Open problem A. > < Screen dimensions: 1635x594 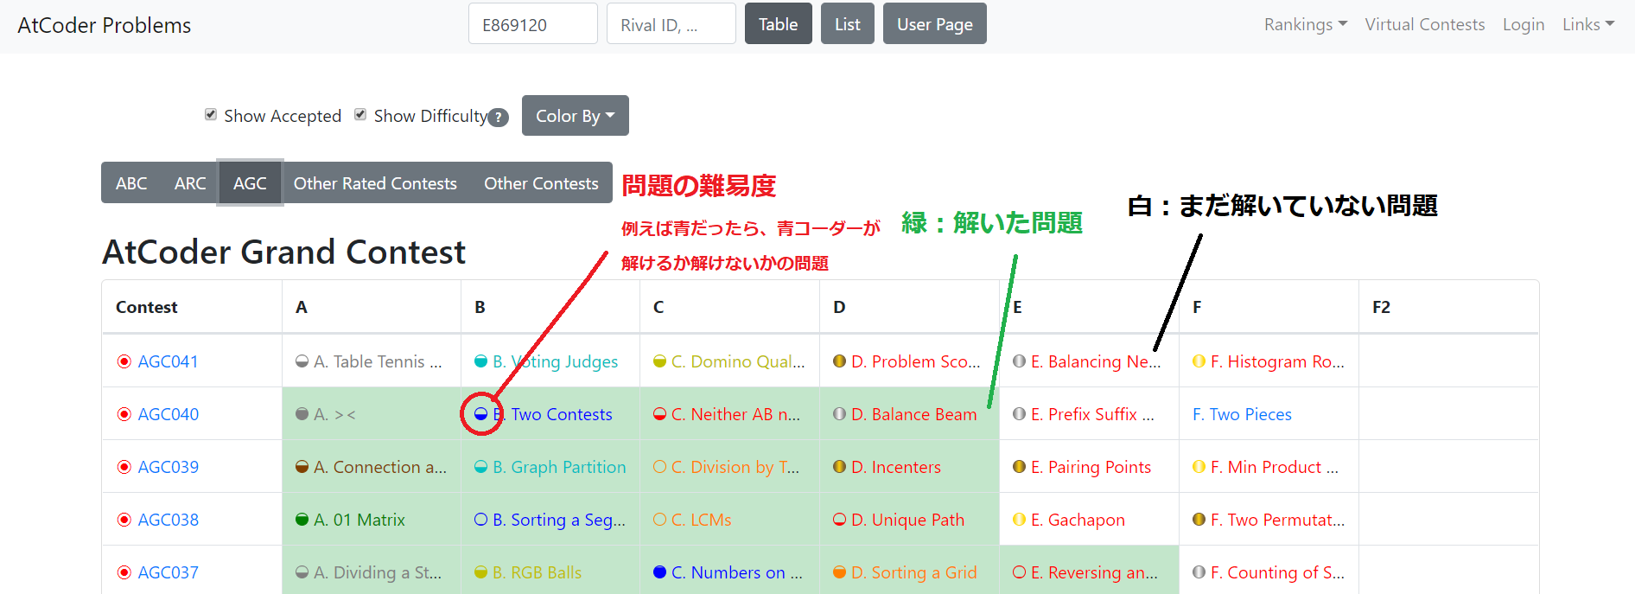click(334, 414)
